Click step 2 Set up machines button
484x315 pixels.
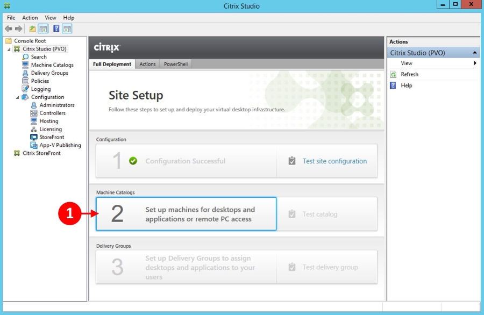point(186,214)
